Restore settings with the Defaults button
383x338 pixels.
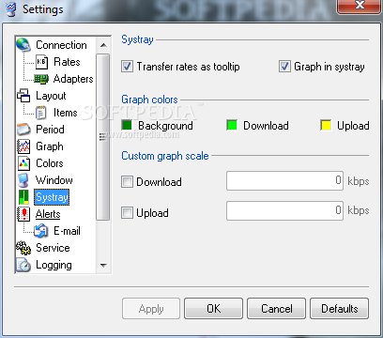pos(340,309)
